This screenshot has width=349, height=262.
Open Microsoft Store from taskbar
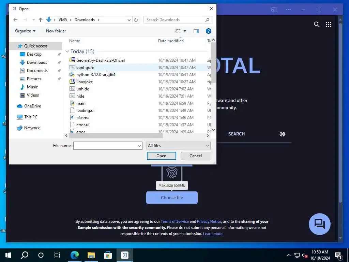[x=108, y=255]
